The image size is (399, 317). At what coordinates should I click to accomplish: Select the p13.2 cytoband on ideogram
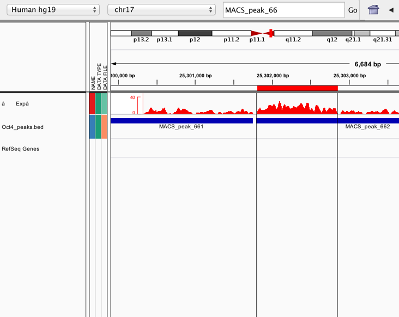[x=142, y=33]
